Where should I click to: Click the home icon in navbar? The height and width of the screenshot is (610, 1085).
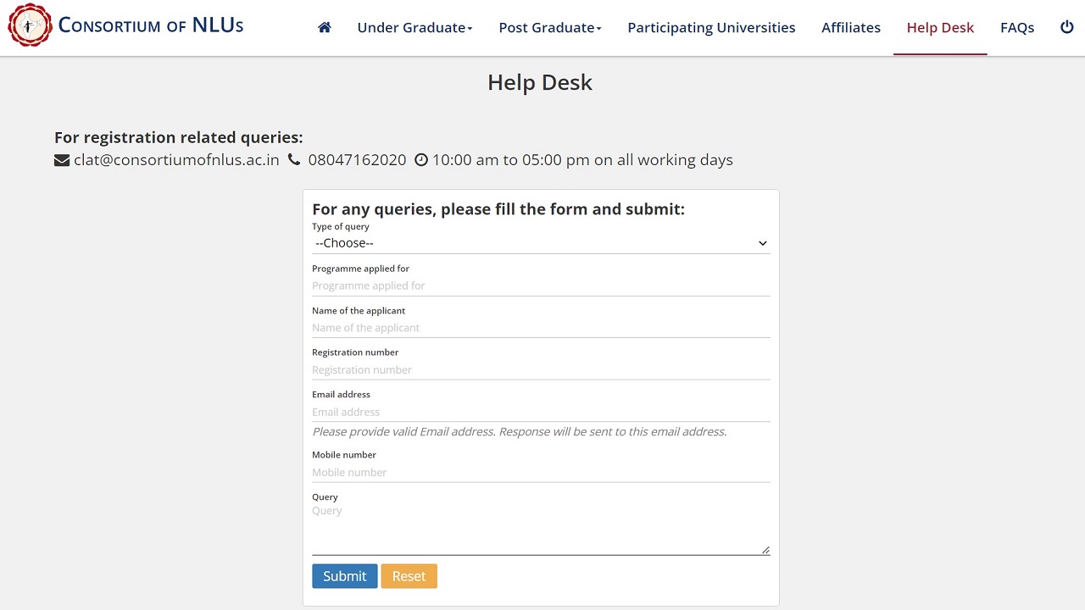[x=324, y=27]
